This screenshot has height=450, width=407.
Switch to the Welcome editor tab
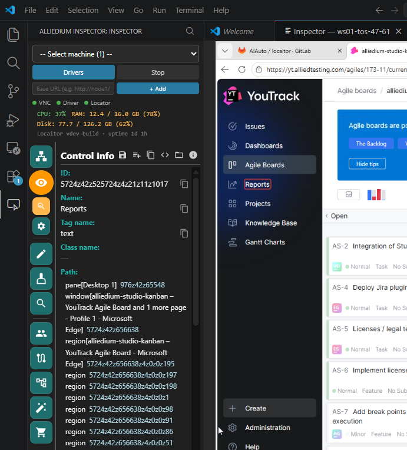click(x=240, y=31)
